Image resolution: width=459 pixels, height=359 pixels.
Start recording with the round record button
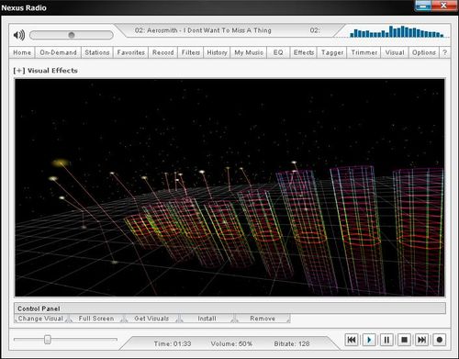pos(440,340)
